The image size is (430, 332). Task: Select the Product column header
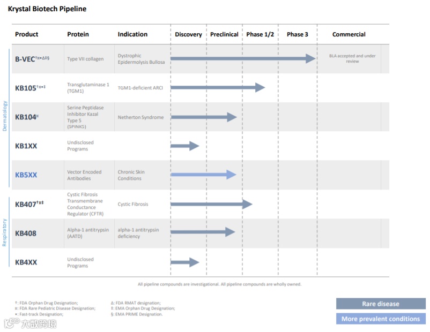[27, 34]
